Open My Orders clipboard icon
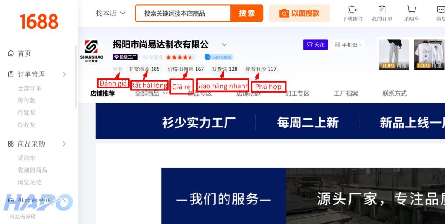Viewport: 445px width, 224px height. pyautogui.click(x=382, y=10)
